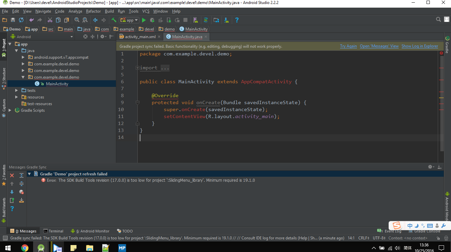
Task: Close Messages with the red X icon
Action: click(x=12, y=175)
